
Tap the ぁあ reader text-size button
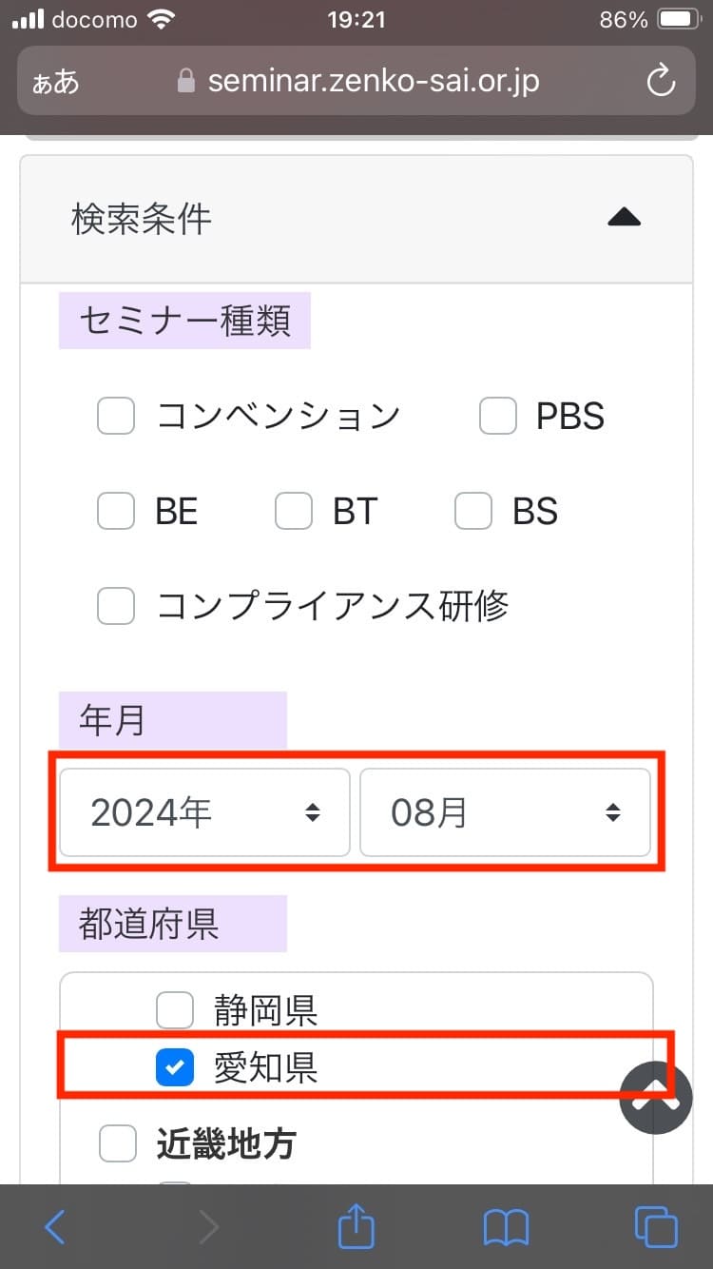(x=55, y=82)
